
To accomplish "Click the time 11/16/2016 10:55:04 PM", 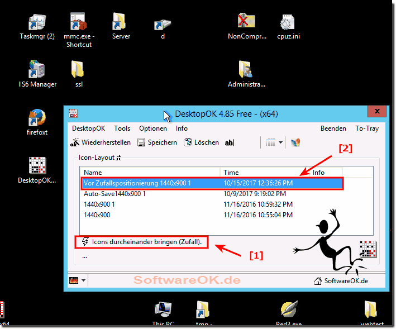I will [x=258, y=215].
